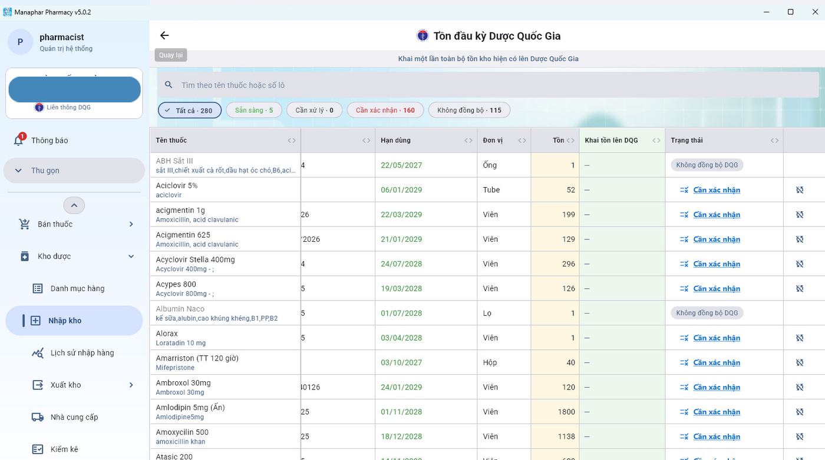Click the Trạng thái column header
The image size is (825, 460).
point(724,141)
